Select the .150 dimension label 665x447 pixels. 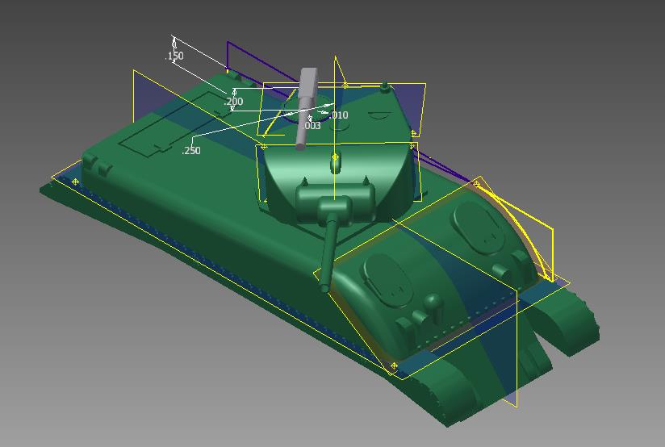pyautogui.click(x=174, y=56)
